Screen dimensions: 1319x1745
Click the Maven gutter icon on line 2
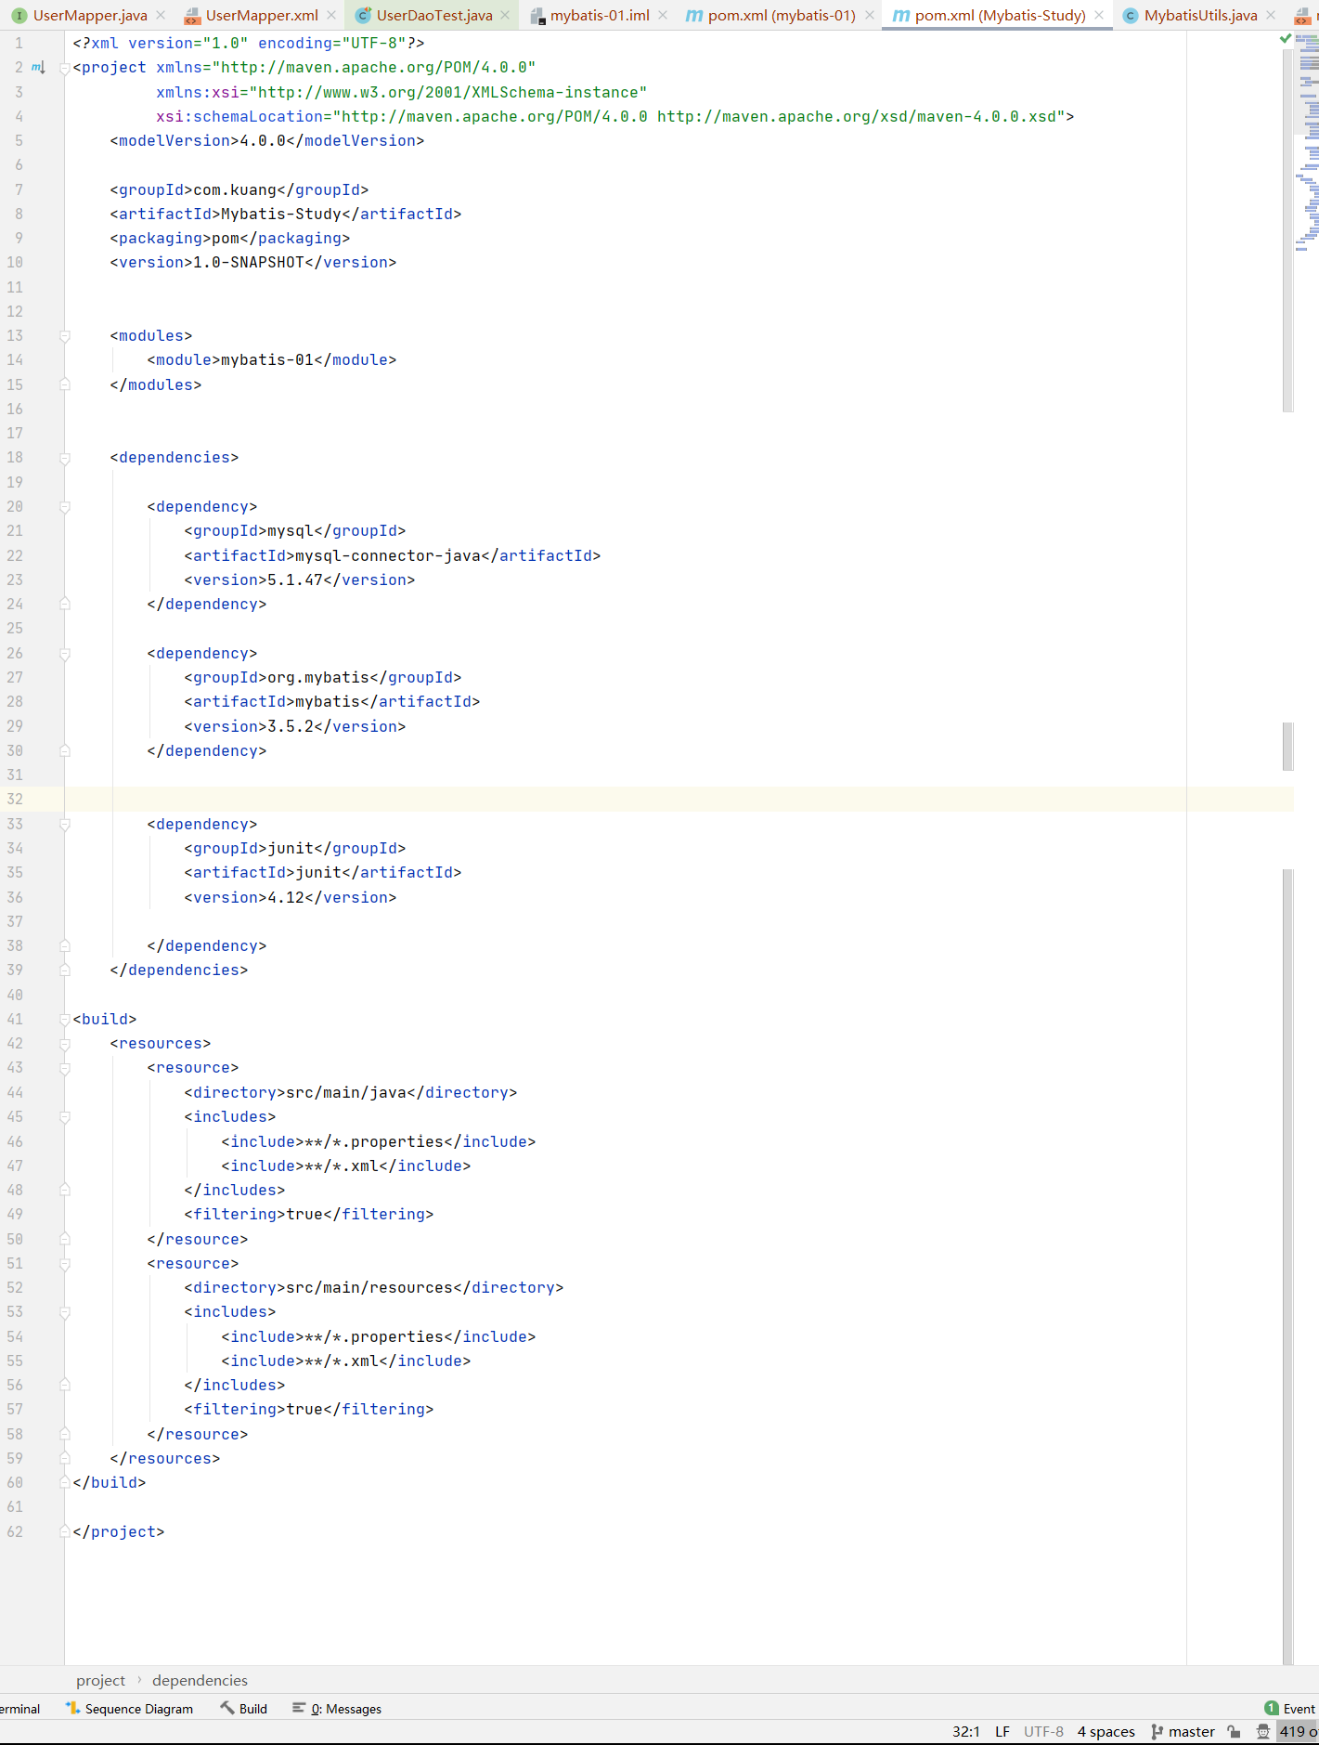click(x=38, y=68)
